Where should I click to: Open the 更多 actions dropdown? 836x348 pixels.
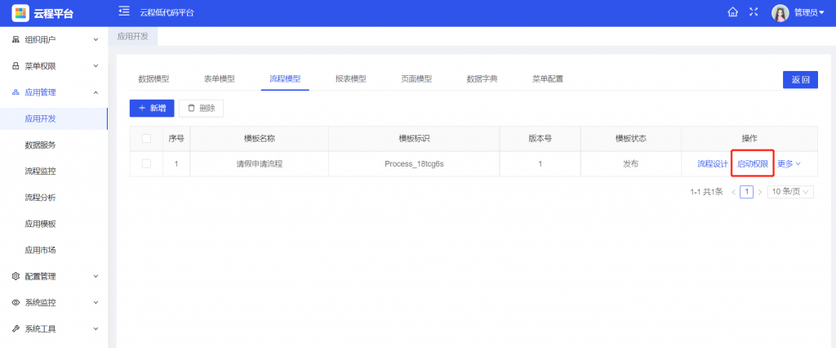[789, 163]
